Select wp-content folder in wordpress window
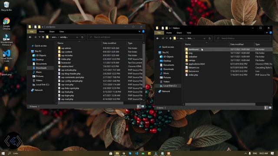This screenshot has height=156, width=278. [x=66, y=52]
